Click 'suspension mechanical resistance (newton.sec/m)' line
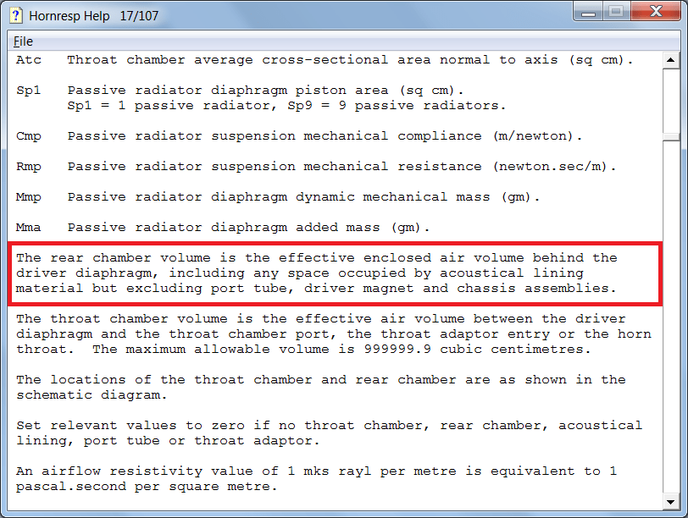 341,167
